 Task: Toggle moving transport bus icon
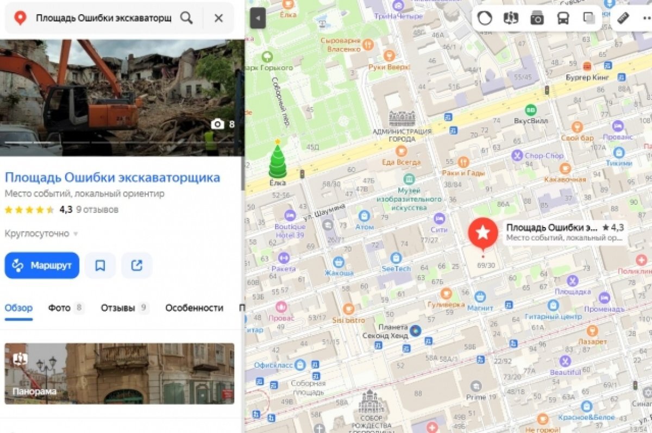pos(563,18)
